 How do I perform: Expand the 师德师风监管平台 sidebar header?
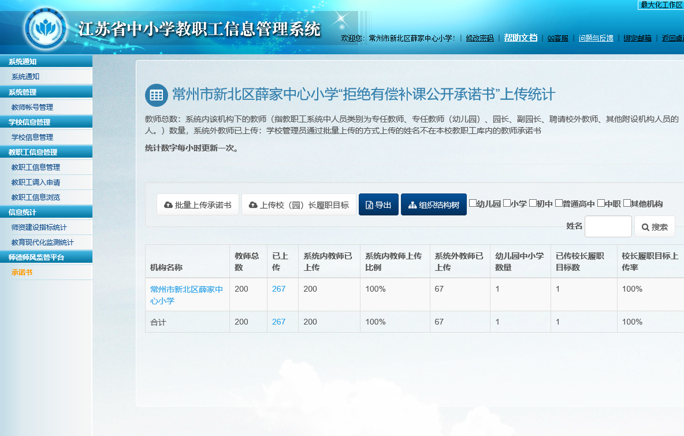point(46,258)
